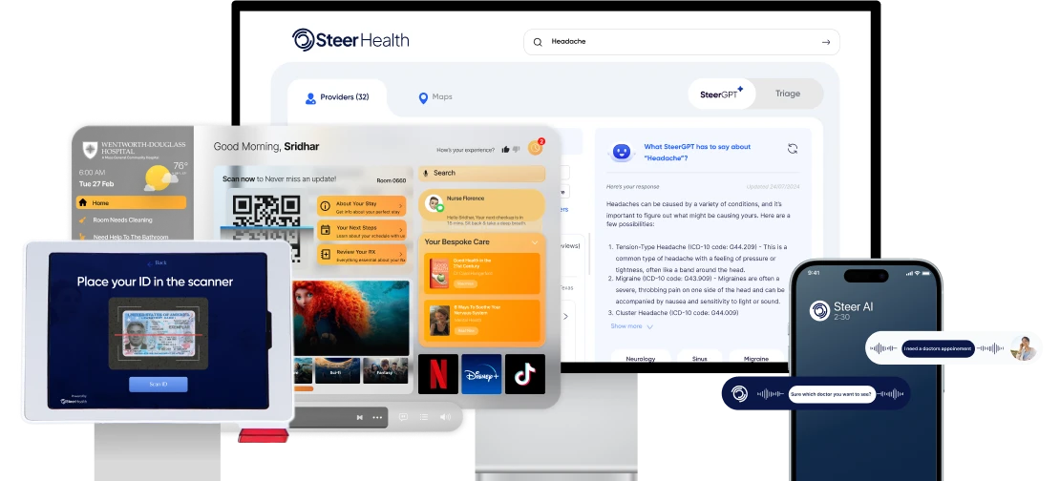Open the About Your Stay chevron
The width and height of the screenshot is (1060, 481).
[x=401, y=207]
